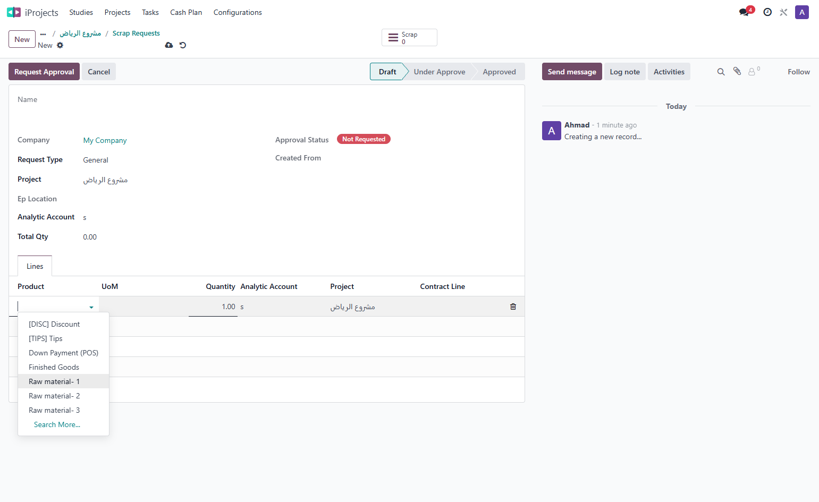Click the Follow link
Image resolution: width=819 pixels, height=502 pixels.
799,72
